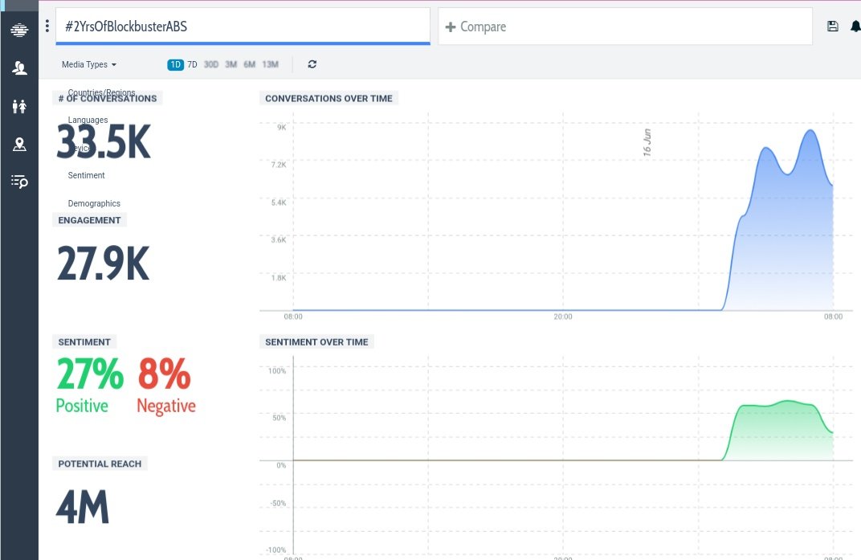Select the 3M time range
This screenshot has width=861, height=560.
pyautogui.click(x=231, y=64)
